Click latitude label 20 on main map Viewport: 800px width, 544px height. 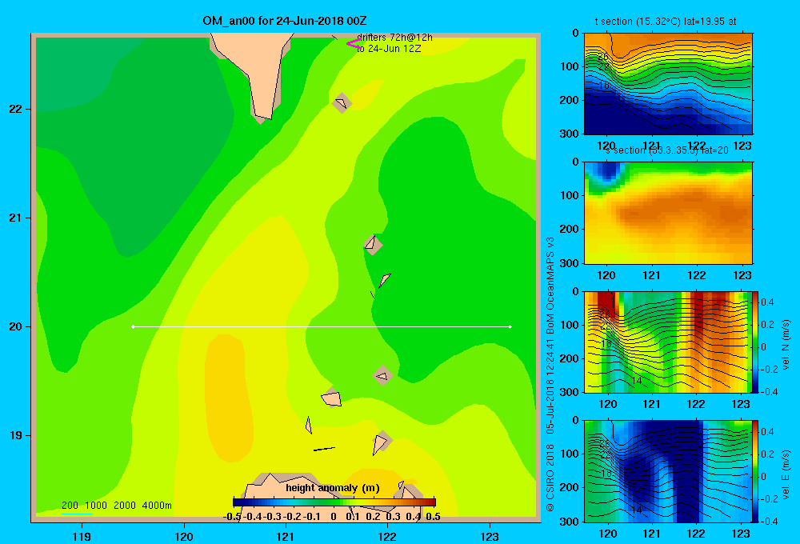pos(16,326)
